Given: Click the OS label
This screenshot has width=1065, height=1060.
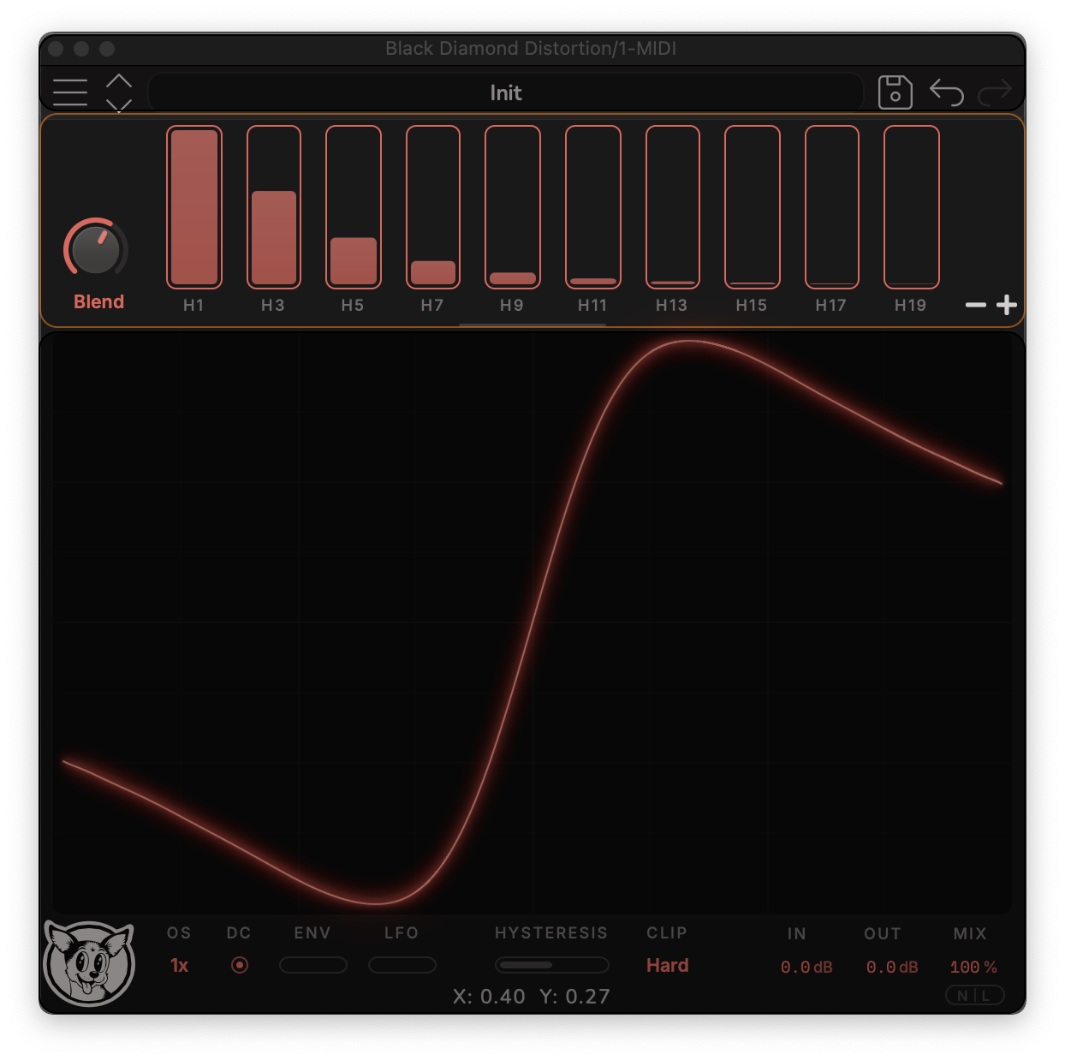Looking at the screenshot, I should click(x=179, y=933).
